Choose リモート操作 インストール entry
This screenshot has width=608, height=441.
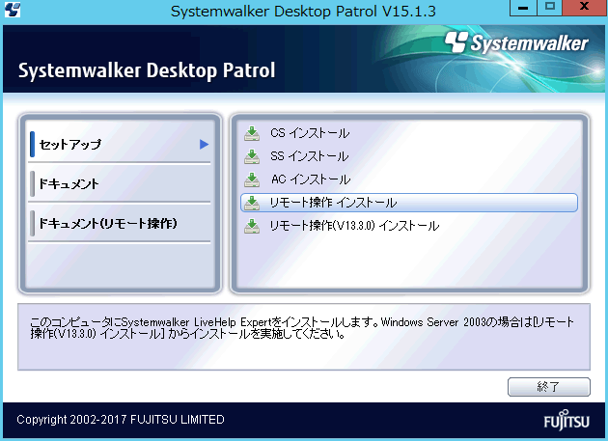click(409, 203)
